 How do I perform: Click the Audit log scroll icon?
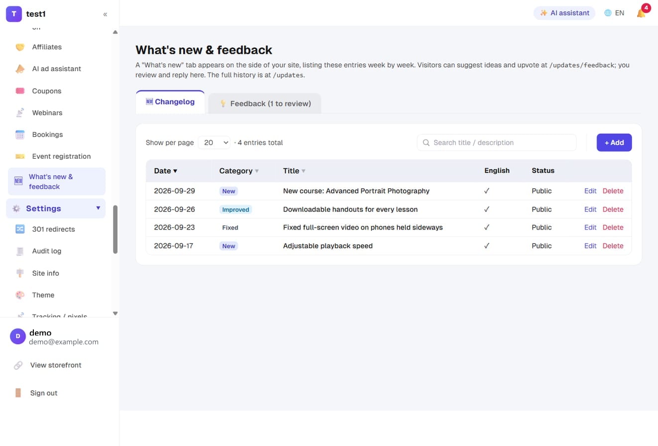point(20,251)
